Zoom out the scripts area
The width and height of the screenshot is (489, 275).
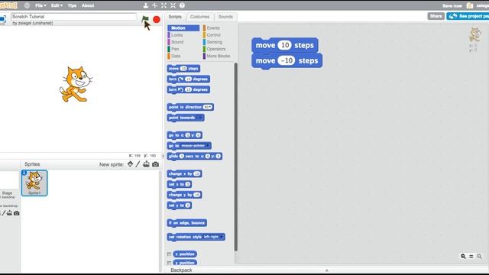(x=463, y=257)
